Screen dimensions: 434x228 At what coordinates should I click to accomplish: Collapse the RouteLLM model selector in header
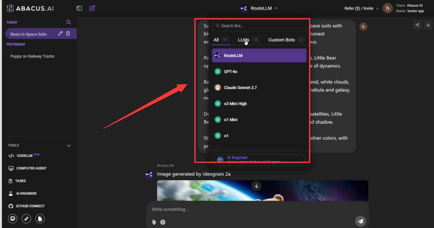[x=259, y=8]
